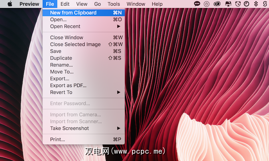Viewport: 269px width, 161px height.
Task: Select Open... in File menu
Action: pyautogui.click(x=84, y=20)
